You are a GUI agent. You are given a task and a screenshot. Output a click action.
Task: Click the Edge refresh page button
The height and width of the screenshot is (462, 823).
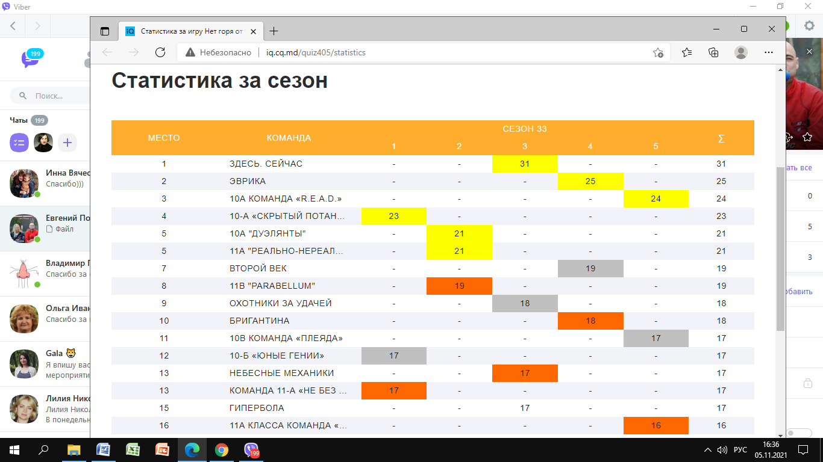click(160, 52)
